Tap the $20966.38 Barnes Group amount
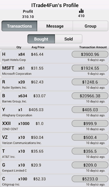Image resolution: width=109 pixels, height=187 pixels. tap(90, 96)
